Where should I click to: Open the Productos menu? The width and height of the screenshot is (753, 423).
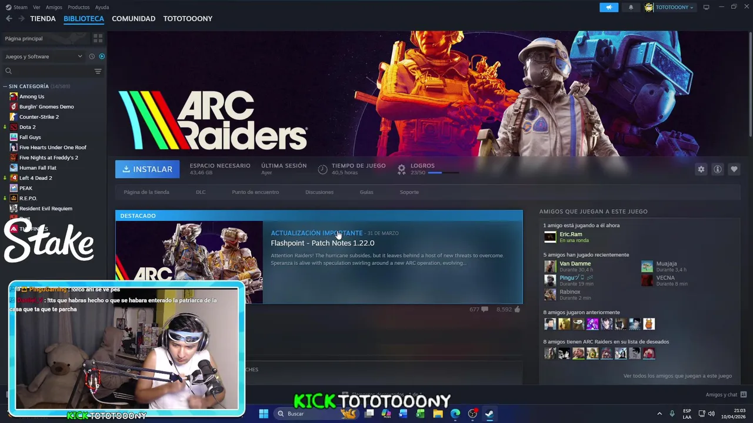[x=78, y=7]
